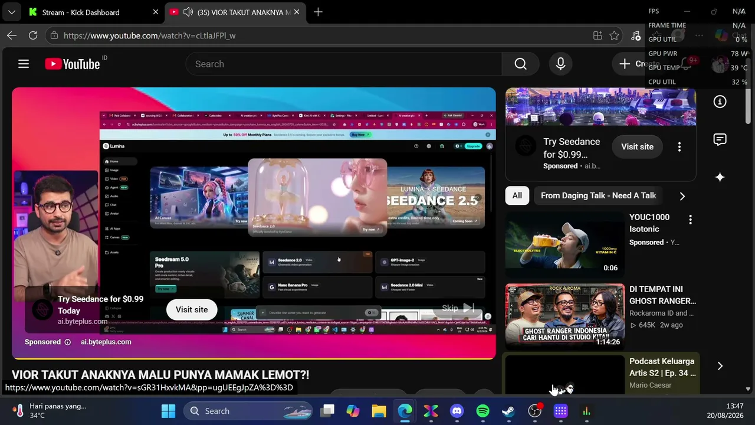This screenshot has width=755, height=425.
Task: Open Podcast Keluarga Artis S2 Ep. 34 title
Action: (662, 367)
